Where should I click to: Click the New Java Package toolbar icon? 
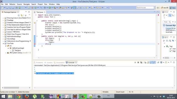click(32, 8)
